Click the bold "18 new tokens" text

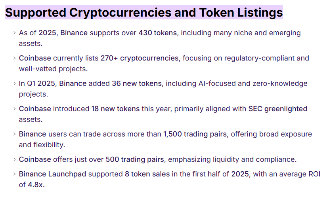[115, 109]
